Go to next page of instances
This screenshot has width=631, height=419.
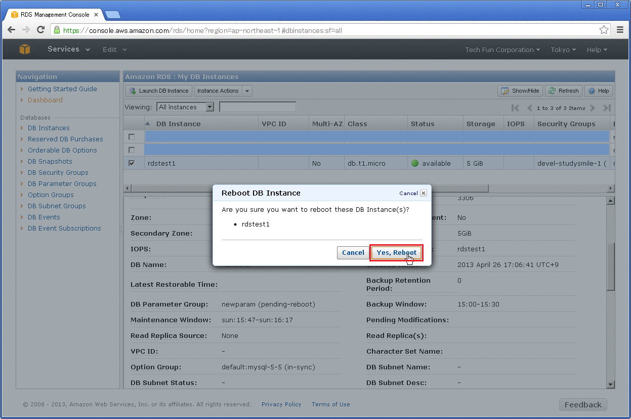(x=593, y=107)
